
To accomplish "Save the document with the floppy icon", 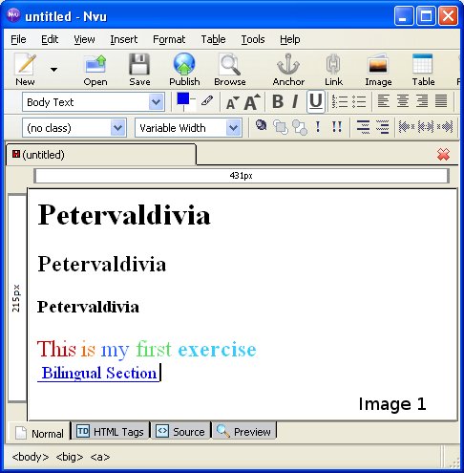I will click(139, 64).
